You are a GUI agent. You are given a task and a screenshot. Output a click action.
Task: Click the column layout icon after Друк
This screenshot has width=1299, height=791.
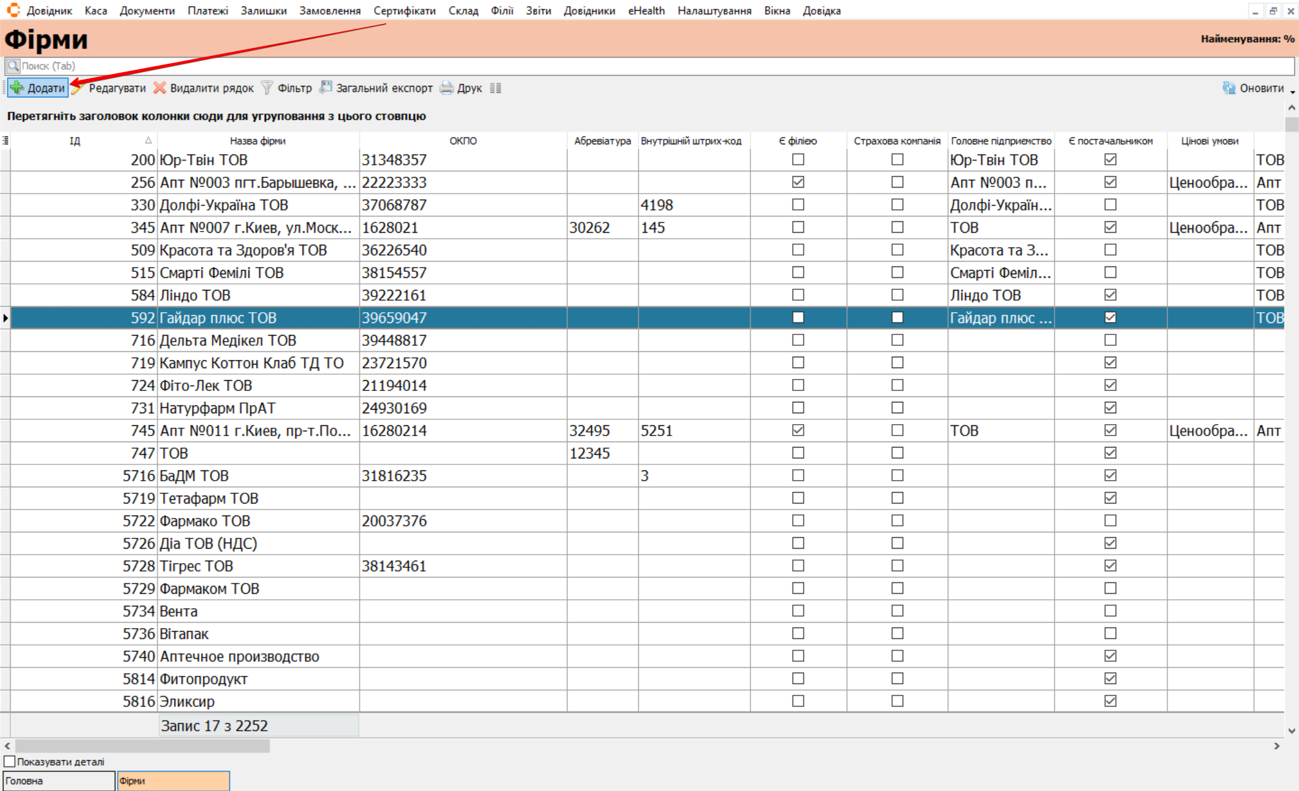coord(496,88)
